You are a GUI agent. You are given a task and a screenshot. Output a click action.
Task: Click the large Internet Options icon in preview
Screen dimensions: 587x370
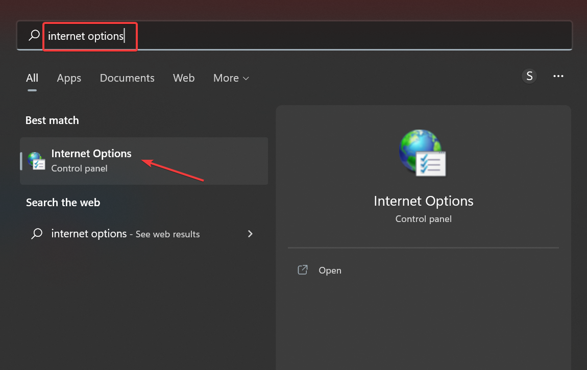pyautogui.click(x=423, y=153)
